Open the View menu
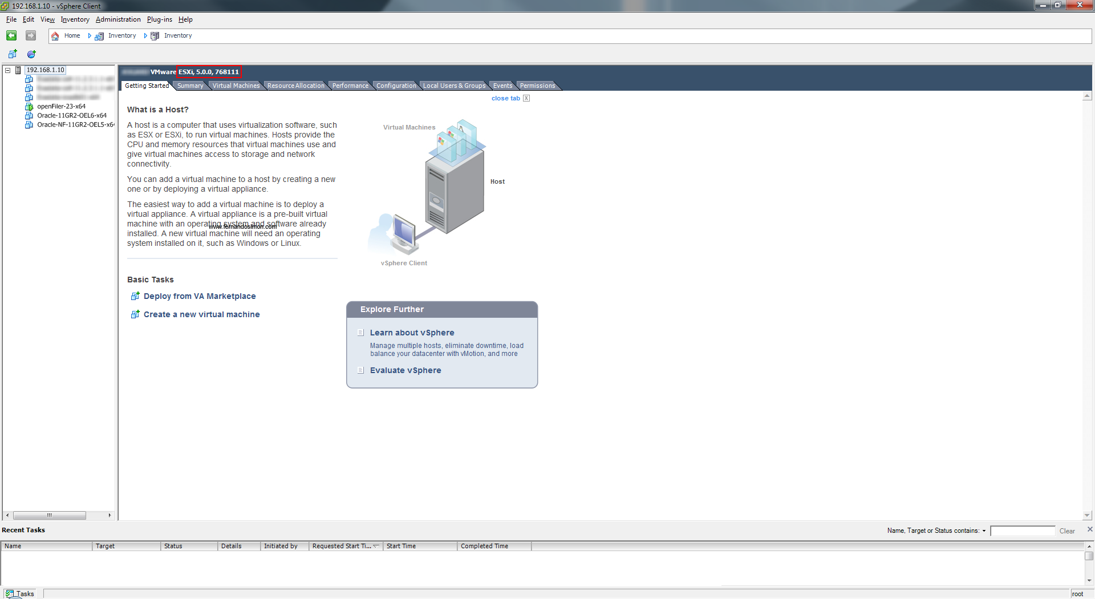Screen dimensions: 1095x599 coord(47,19)
